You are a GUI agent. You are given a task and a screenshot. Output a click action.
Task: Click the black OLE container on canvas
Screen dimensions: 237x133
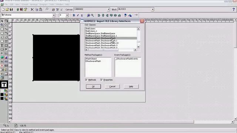(x=56, y=58)
